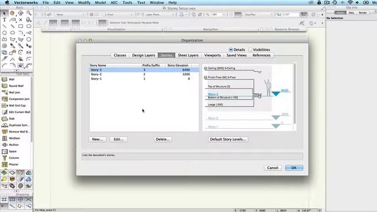Select the 2D Locus X tool
The image size is (377, 212).
21,19
